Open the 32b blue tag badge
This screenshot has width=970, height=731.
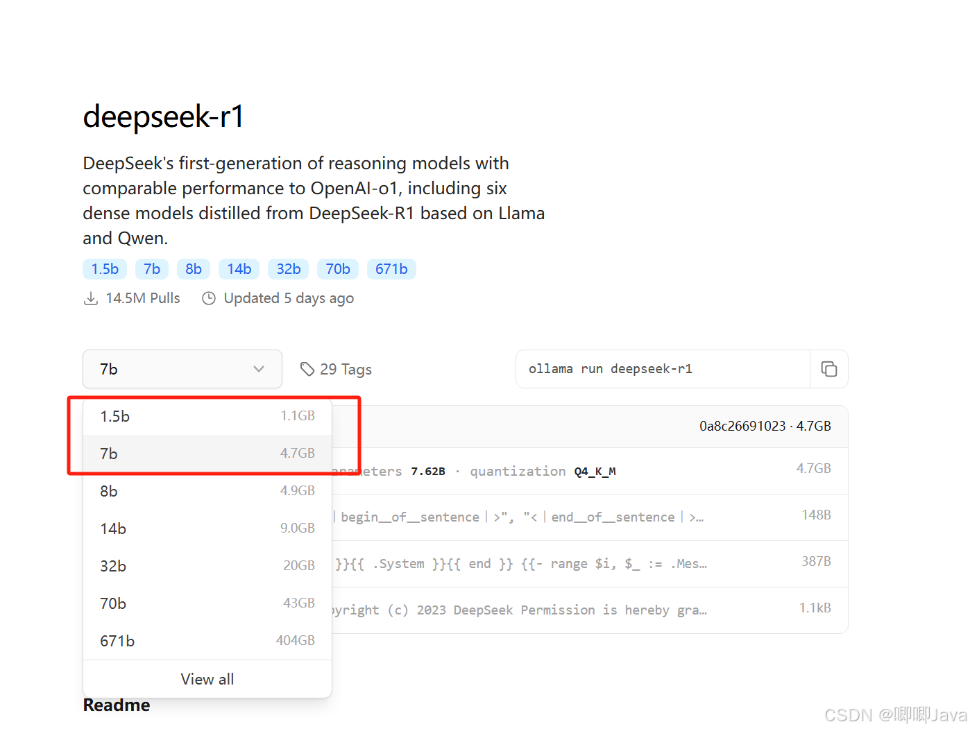pyautogui.click(x=289, y=269)
